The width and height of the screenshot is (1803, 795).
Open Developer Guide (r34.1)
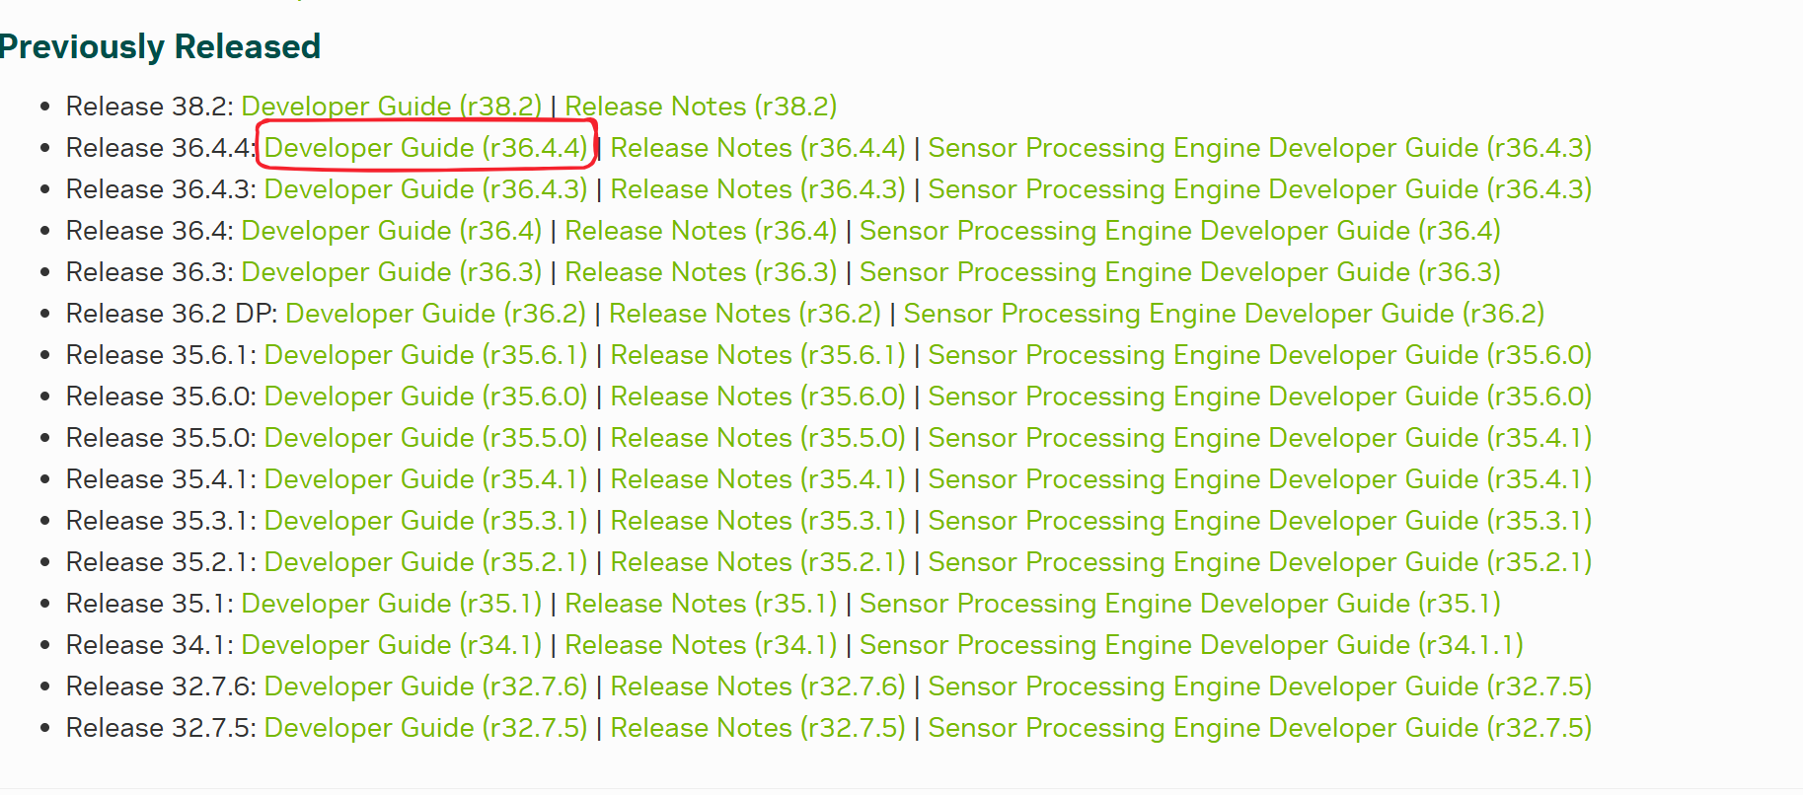pyautogui.click(x=391, y=645)
